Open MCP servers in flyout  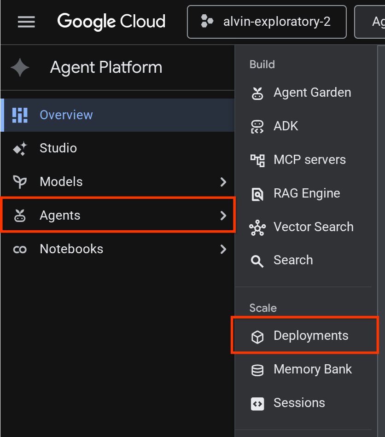tap(306, 160)
